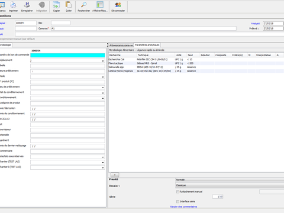Click the Analyse number field
The width and height of the screenshot is (284, 213).
25,23
